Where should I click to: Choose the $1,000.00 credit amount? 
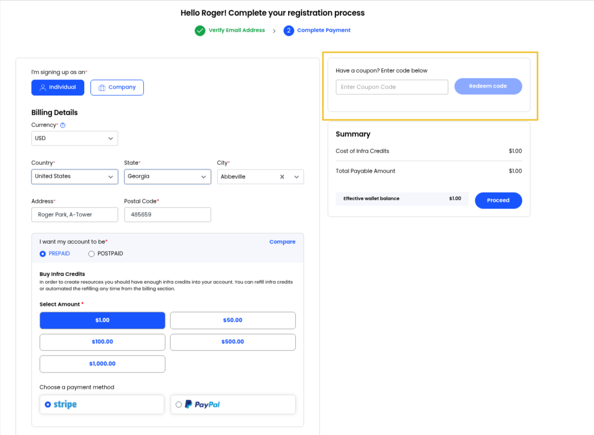click(102, 364)
